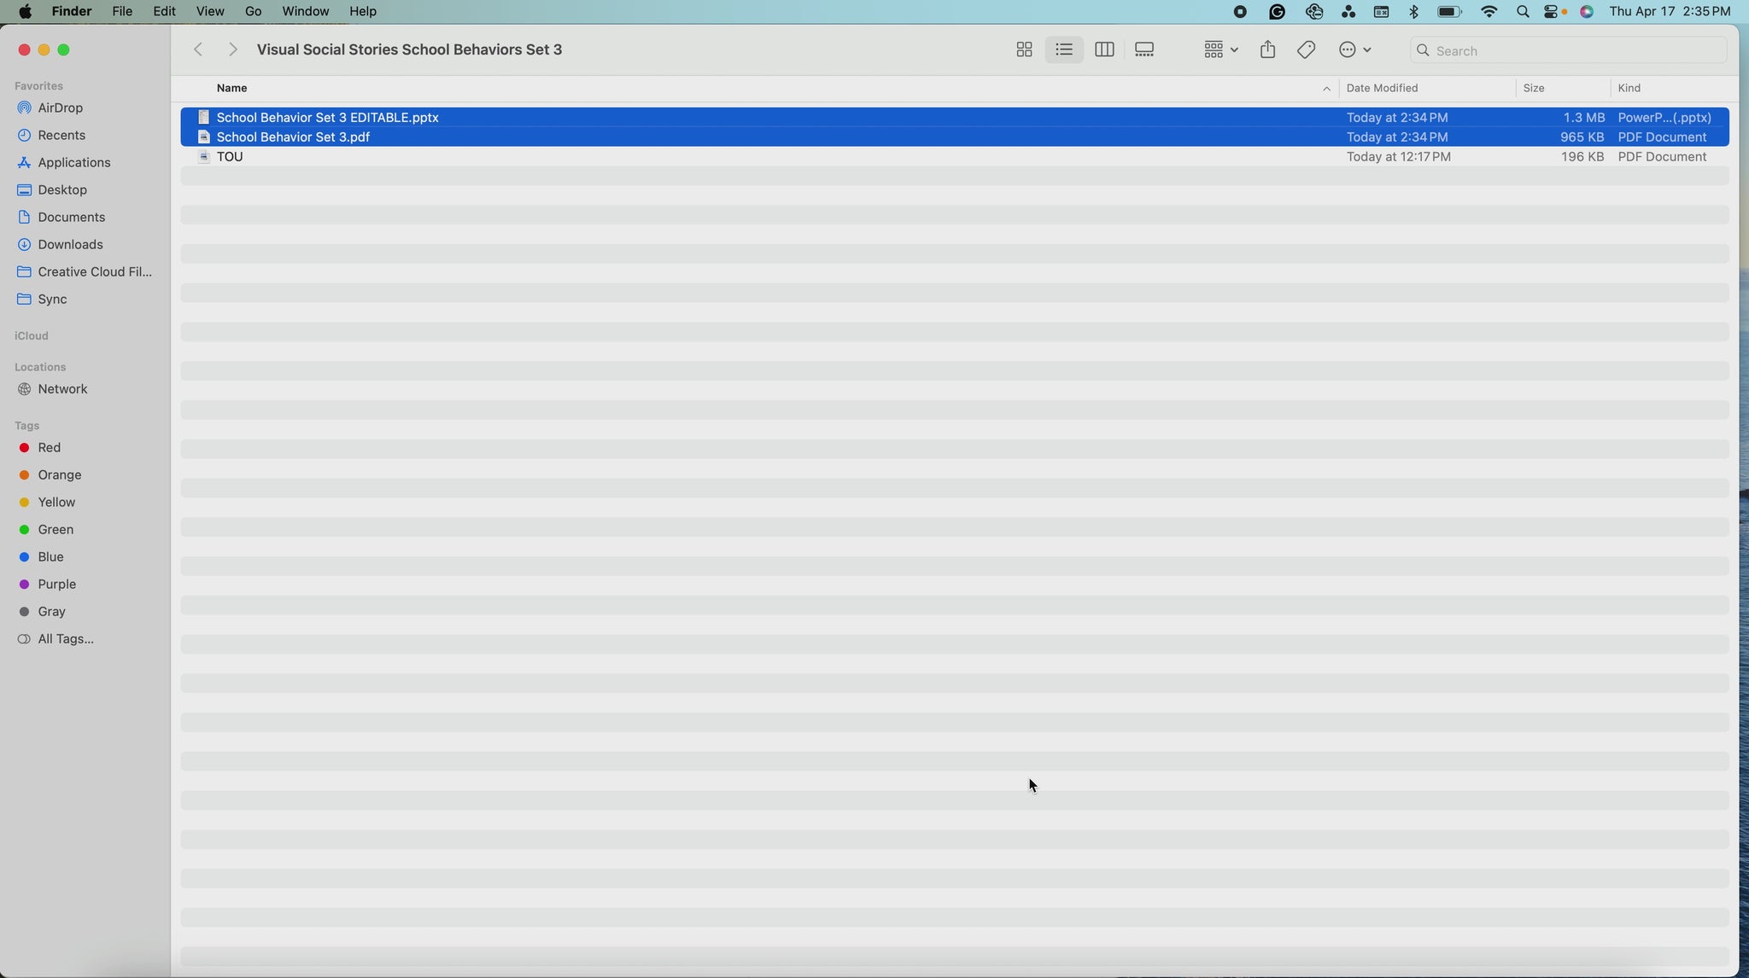Select the Purple tag dot

[x=25, y=585]
